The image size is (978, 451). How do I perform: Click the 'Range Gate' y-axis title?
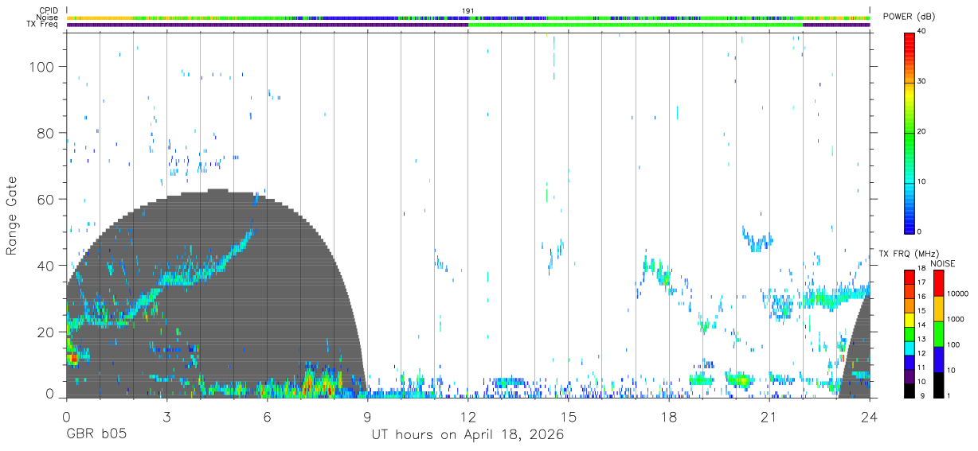coord(13,216)
